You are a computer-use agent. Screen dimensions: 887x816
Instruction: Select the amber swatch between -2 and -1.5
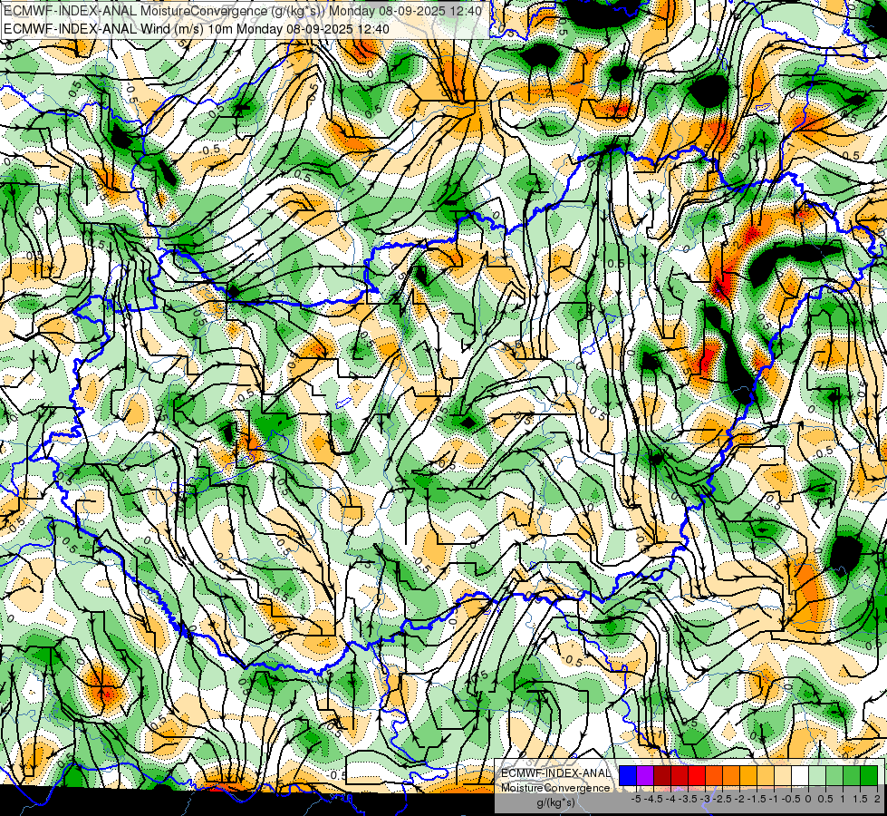point(748,775)
